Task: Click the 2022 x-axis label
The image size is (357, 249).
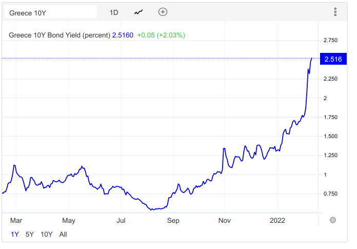Action: pos(277,221)
